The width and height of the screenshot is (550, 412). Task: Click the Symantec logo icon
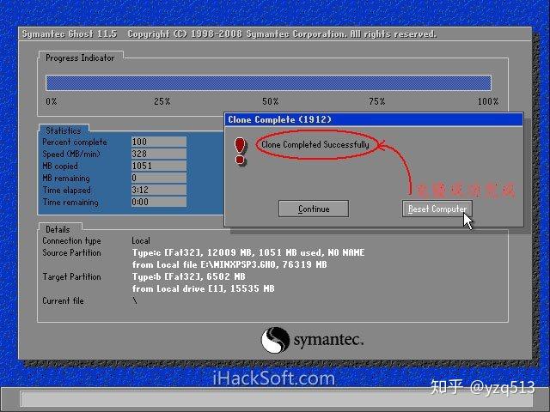coord(275,340)
